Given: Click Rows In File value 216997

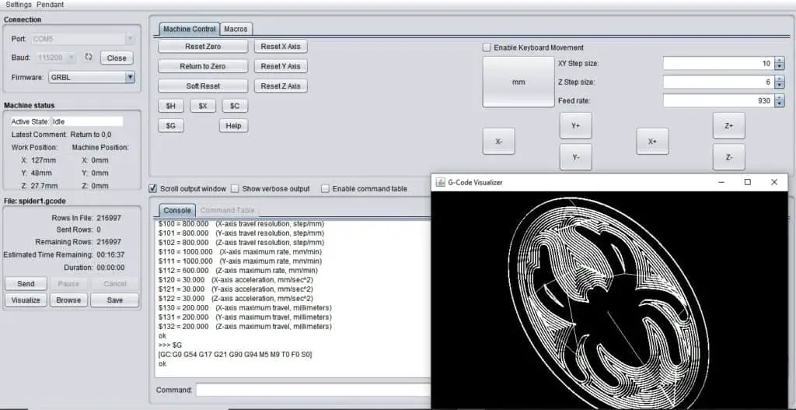Looking at the screenshot, I should tap(109, 217).
